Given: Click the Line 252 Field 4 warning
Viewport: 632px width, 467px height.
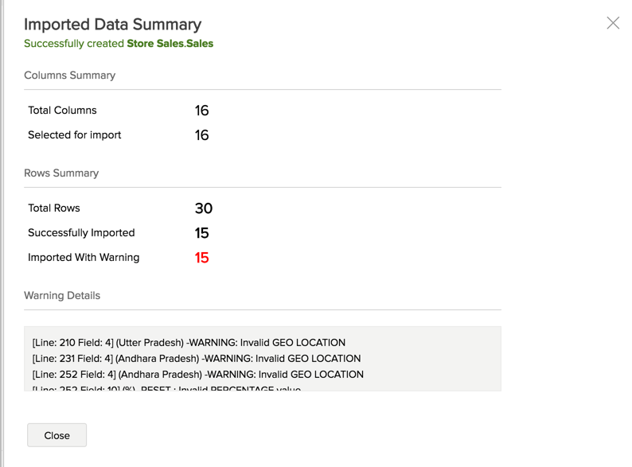Looking at the screenshot, I should pyautogui.click(x=197, y=375).
